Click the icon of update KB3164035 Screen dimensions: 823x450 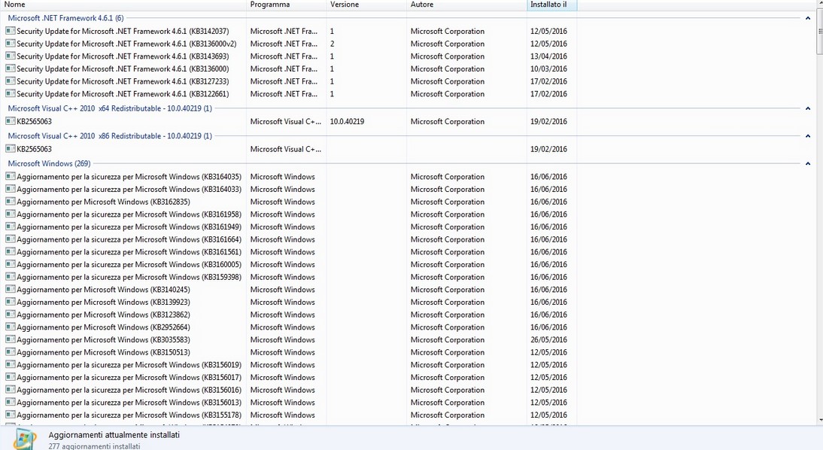pos(10,176)
